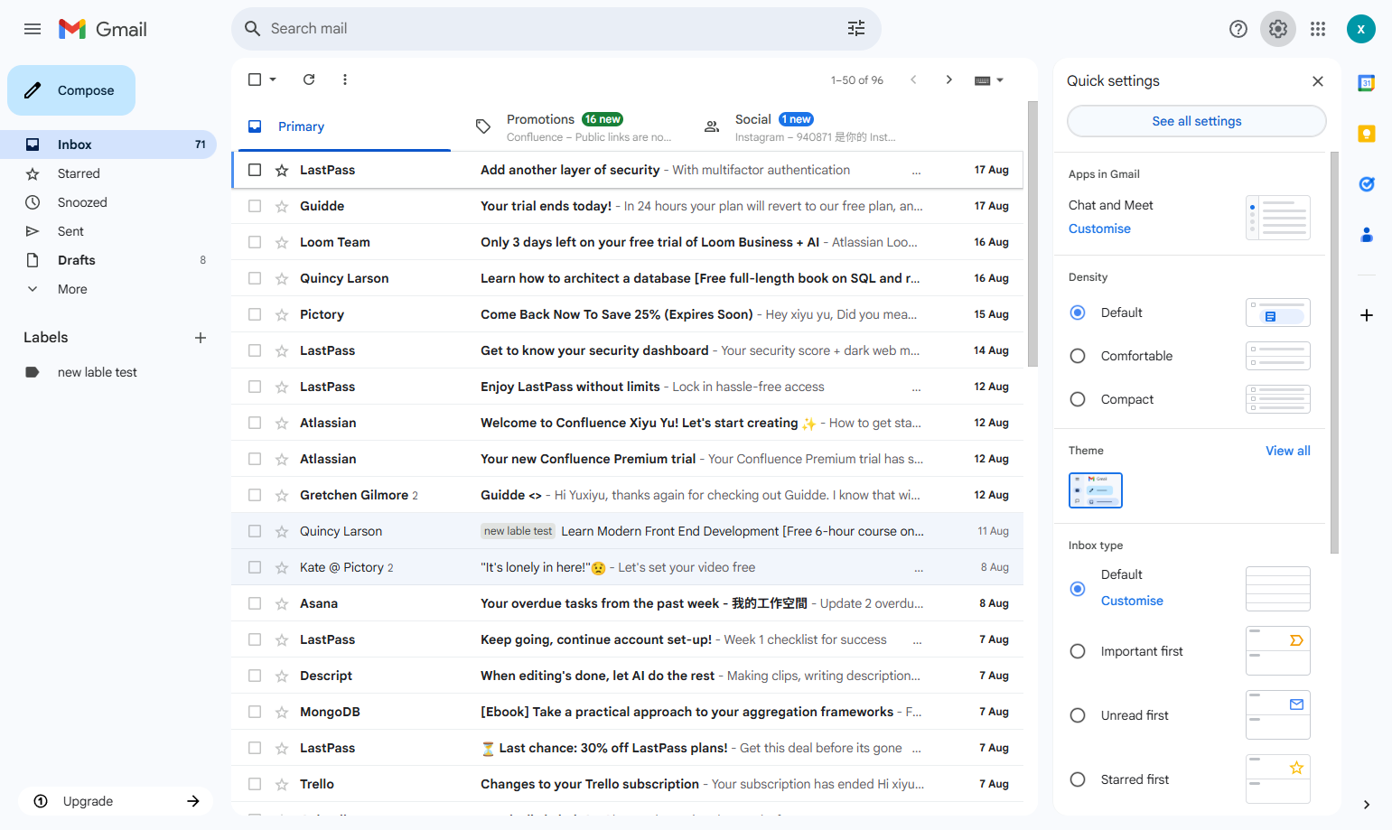1392x830 pixels.
Task: Create new label plus icon
Action: pos(201,338)
